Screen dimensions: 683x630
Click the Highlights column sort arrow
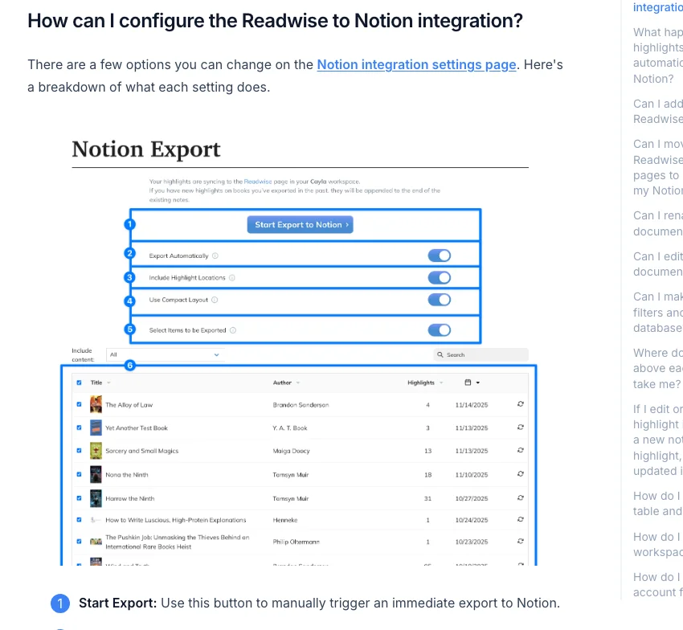[441, 383]
